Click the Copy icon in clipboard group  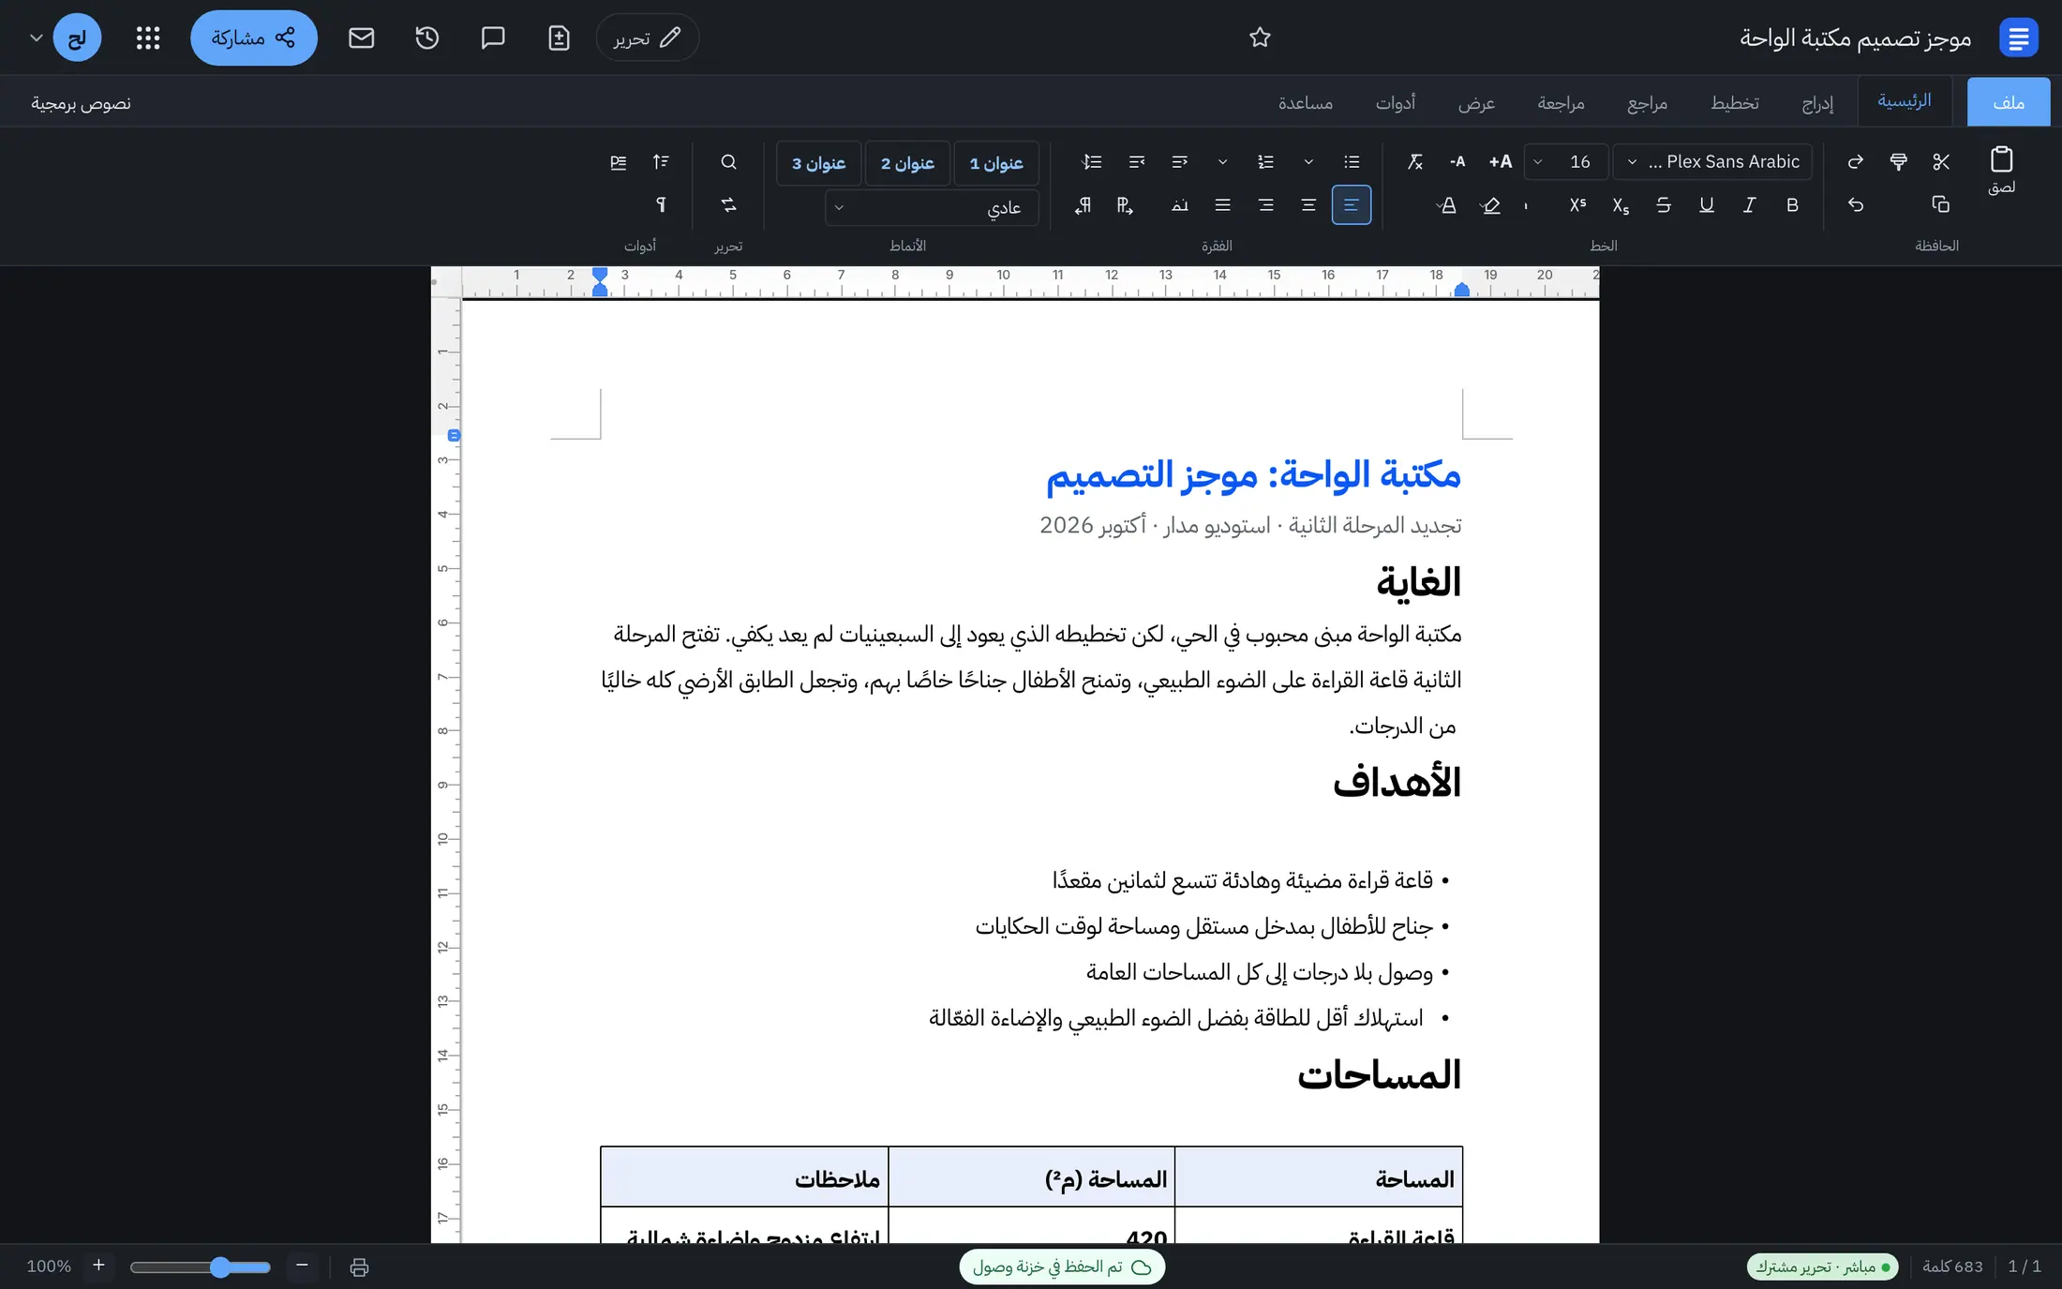pyautogui.click(x=1941, y=204)
